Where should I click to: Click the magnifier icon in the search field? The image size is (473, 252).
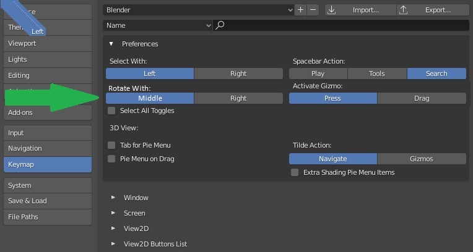(x=220, y=25)
